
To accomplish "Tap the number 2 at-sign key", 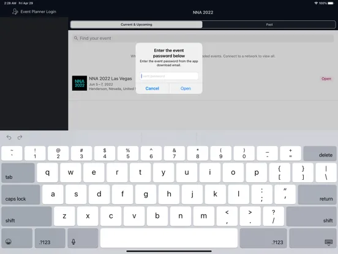I will 58,153.
